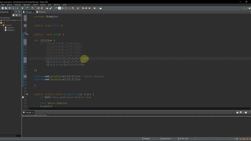
Task: Click Smart Insert in the status bar
Action: [x=166, y=139]
